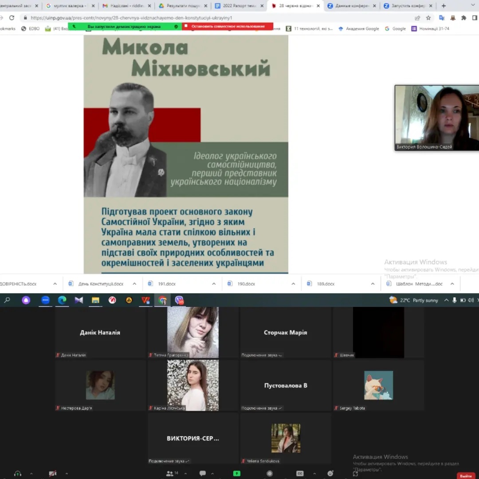Open Microsoft Edge from the taskbar
The image size is (479, 479).
pos(62,300)
